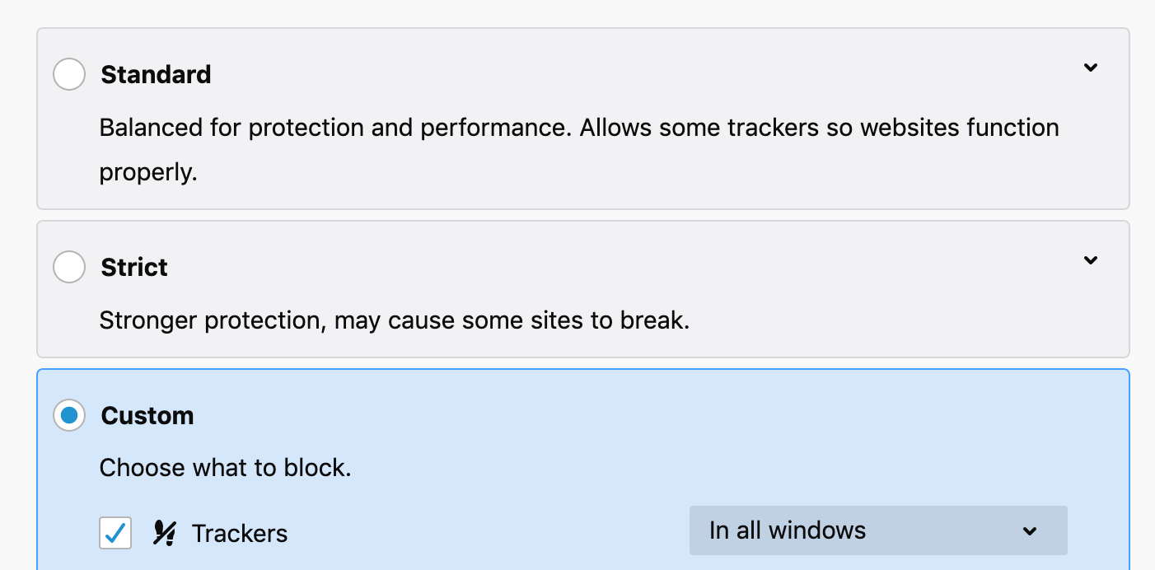The height and width of the screenshot is (570, 1155).
Task: Open the 'In all windows' dropdown
Action: pyautogui.click(x=878, y=530)
